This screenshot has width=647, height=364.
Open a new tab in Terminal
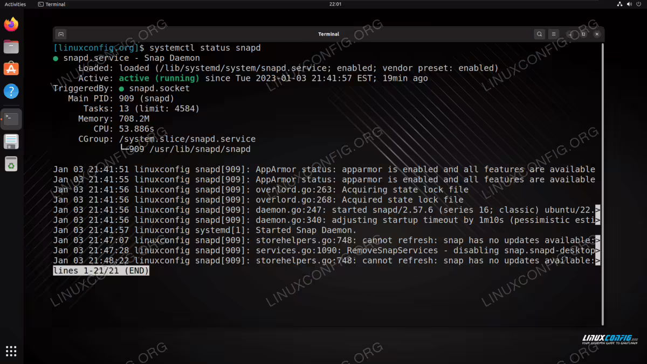pos(61,34)
